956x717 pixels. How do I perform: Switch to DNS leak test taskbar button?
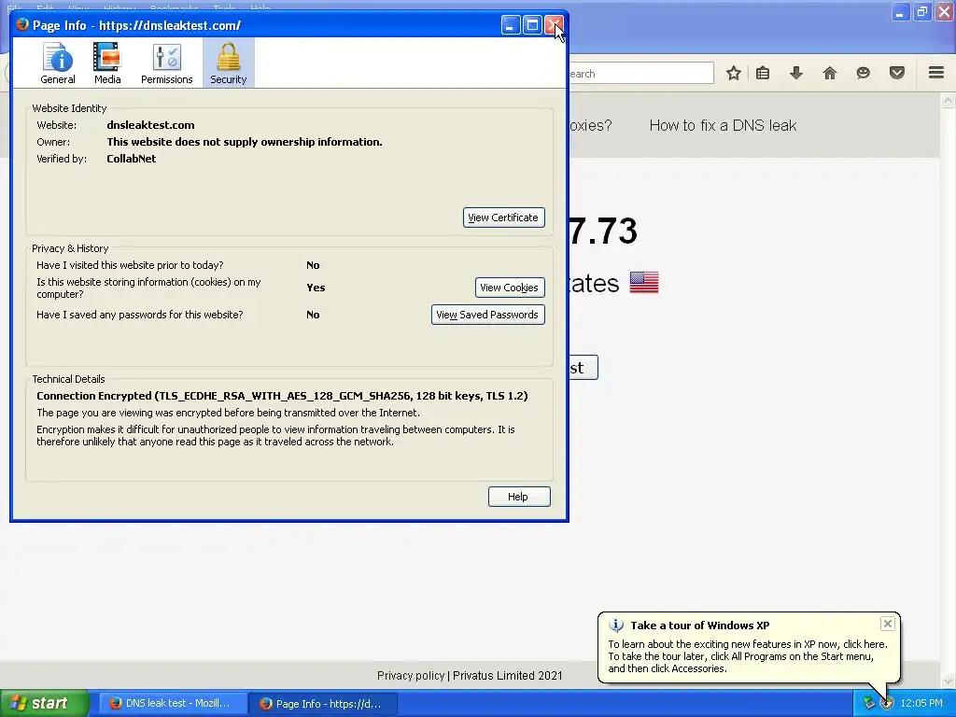pos(173,703)
